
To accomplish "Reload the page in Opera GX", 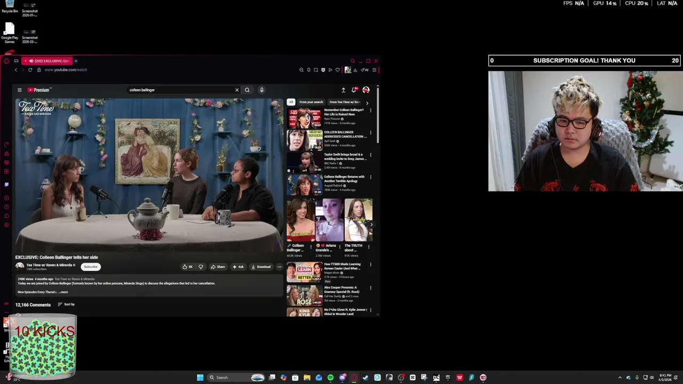I will (x=30, y=70).
